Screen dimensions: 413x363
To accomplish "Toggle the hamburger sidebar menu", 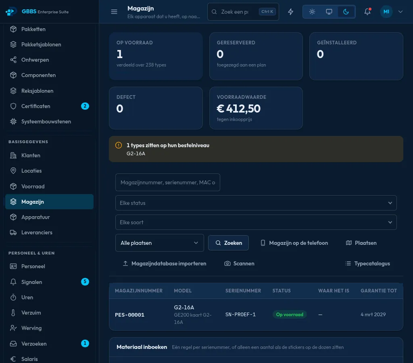I will pos(114,12).
